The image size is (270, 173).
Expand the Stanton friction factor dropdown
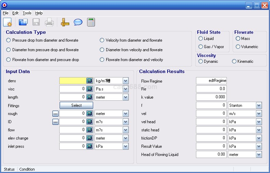[259, 105]
